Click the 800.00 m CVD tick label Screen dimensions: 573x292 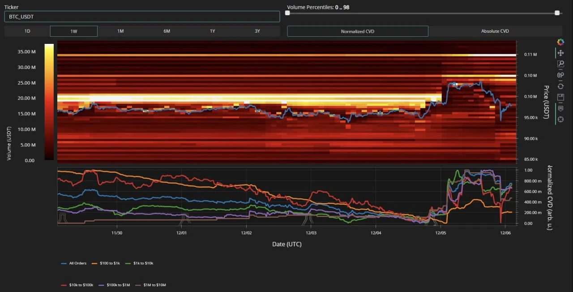point(533,181)
